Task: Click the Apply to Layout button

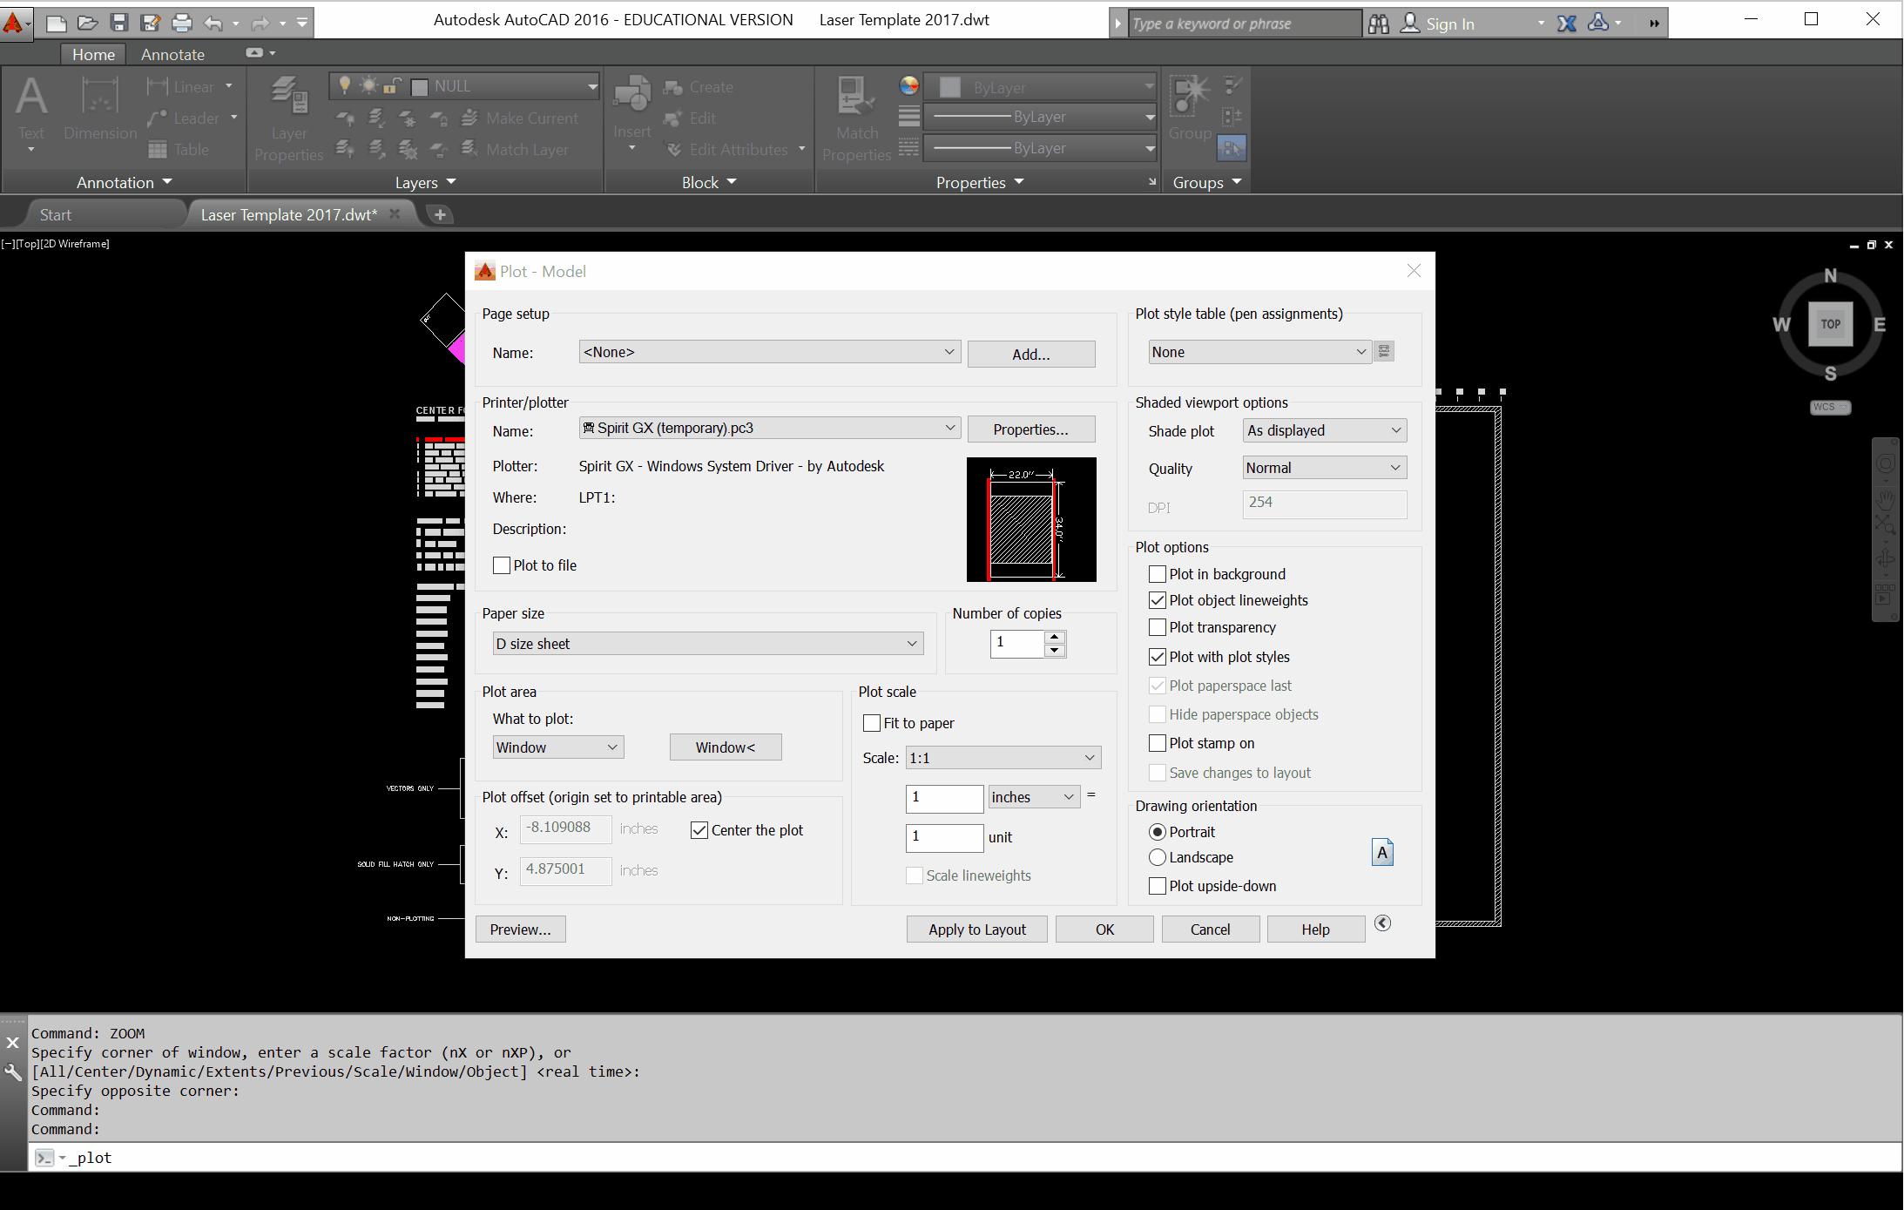Action: coord(976,929)
